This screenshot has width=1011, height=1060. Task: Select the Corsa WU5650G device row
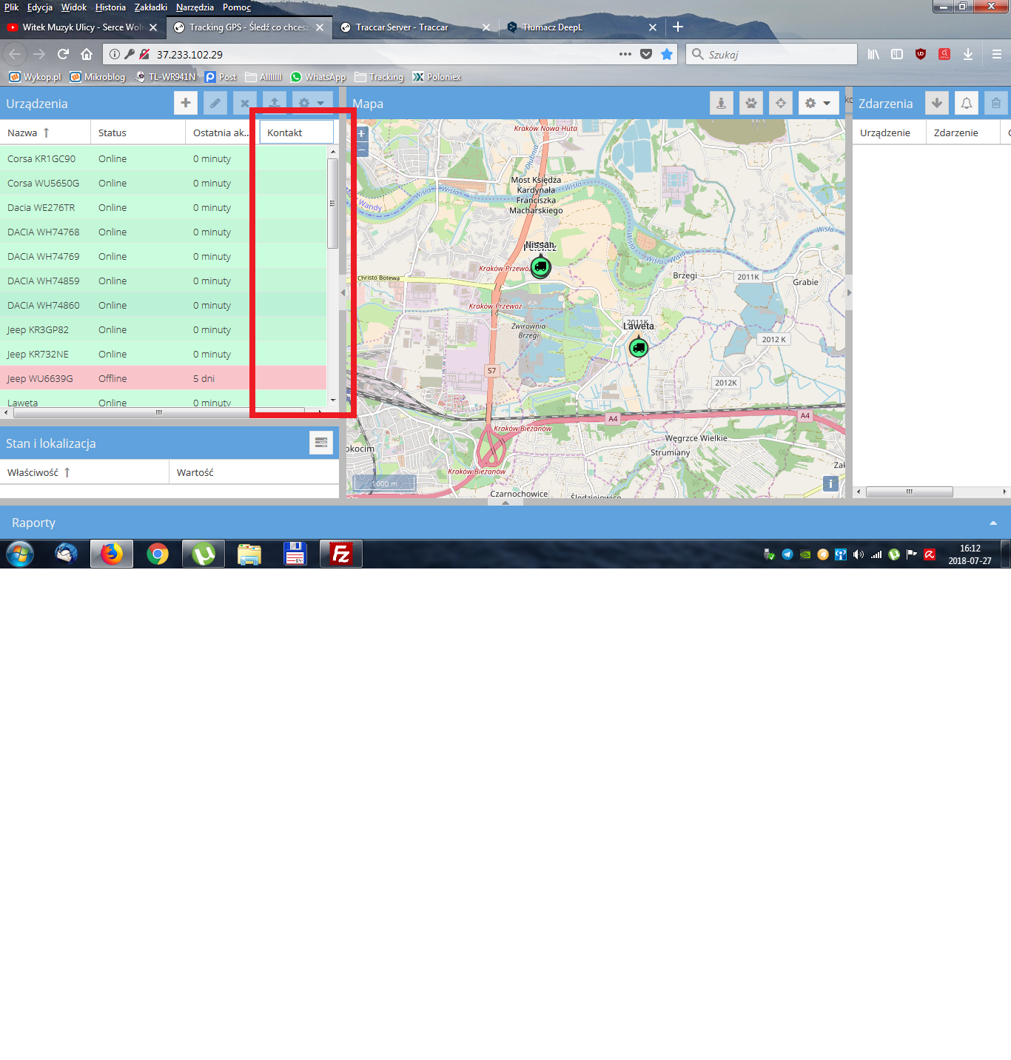point(163,183)
